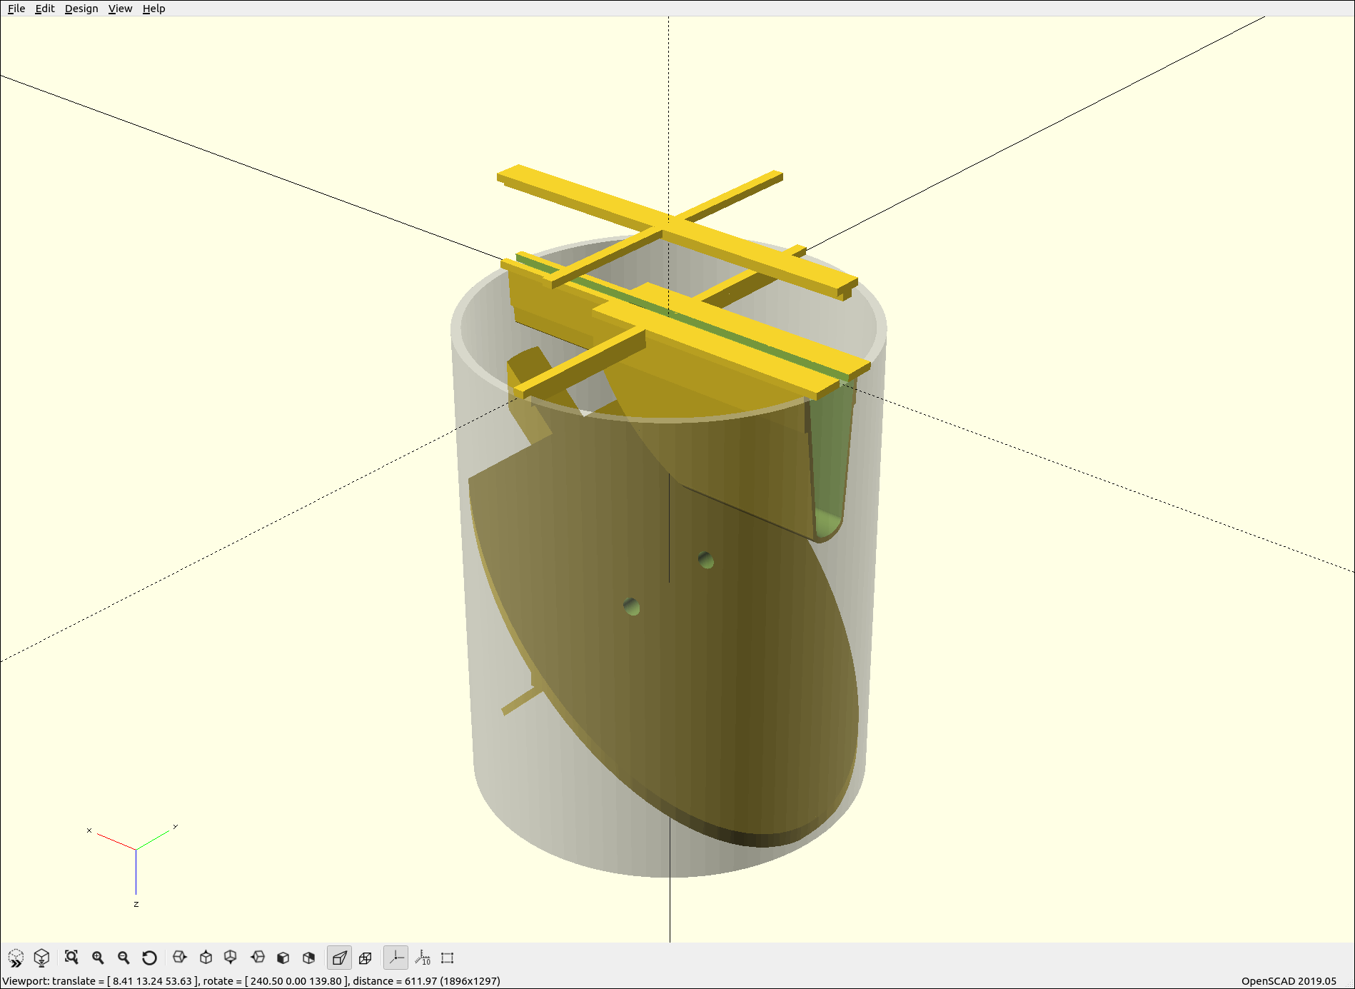Screen dimensions: 1355x989
Task: Open the View menu
Action: 120,9
